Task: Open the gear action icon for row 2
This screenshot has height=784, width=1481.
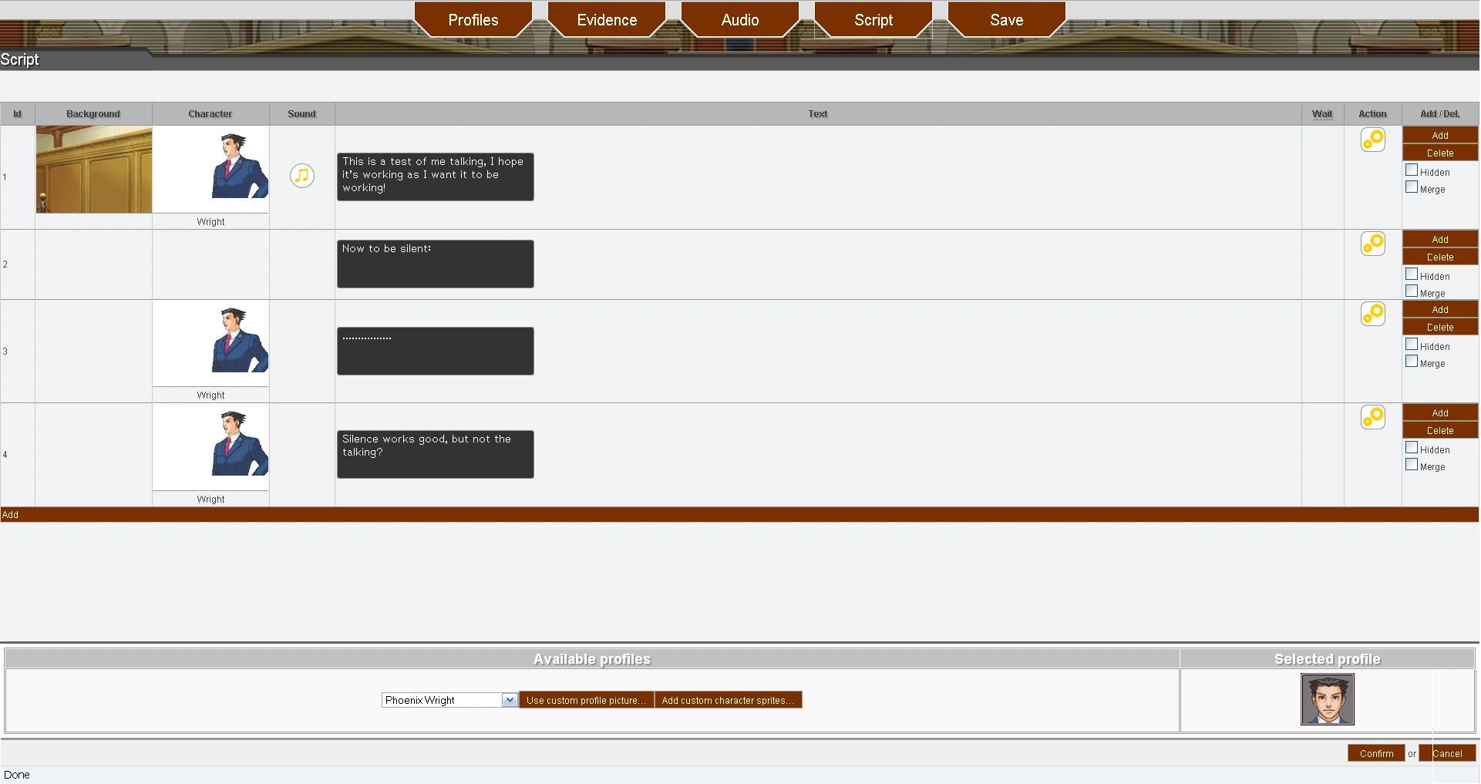Action: (1372, 244)
